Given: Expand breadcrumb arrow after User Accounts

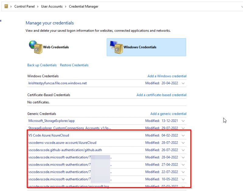Looking at the screenshot, I should tap(66, 6).
